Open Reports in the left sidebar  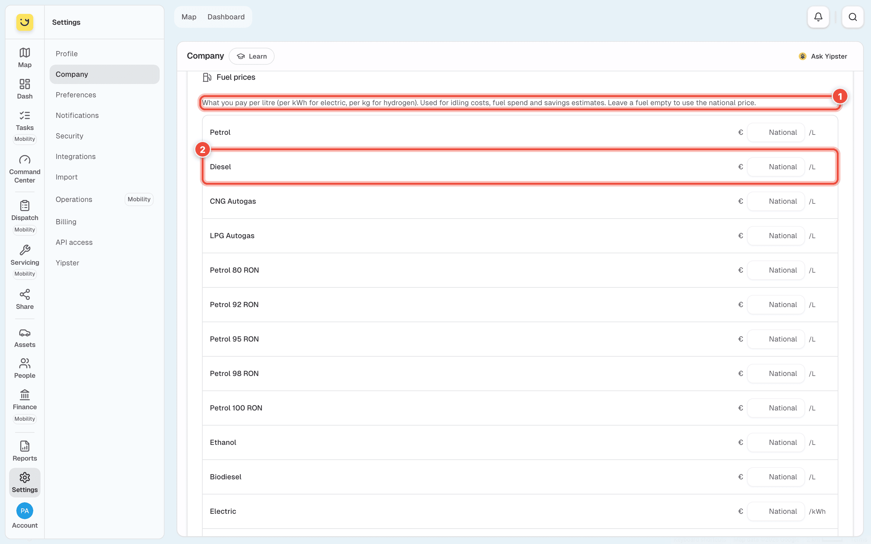24,451
